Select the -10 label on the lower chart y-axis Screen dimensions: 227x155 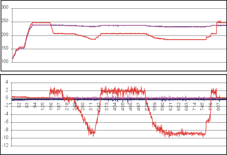coord(5,138)
